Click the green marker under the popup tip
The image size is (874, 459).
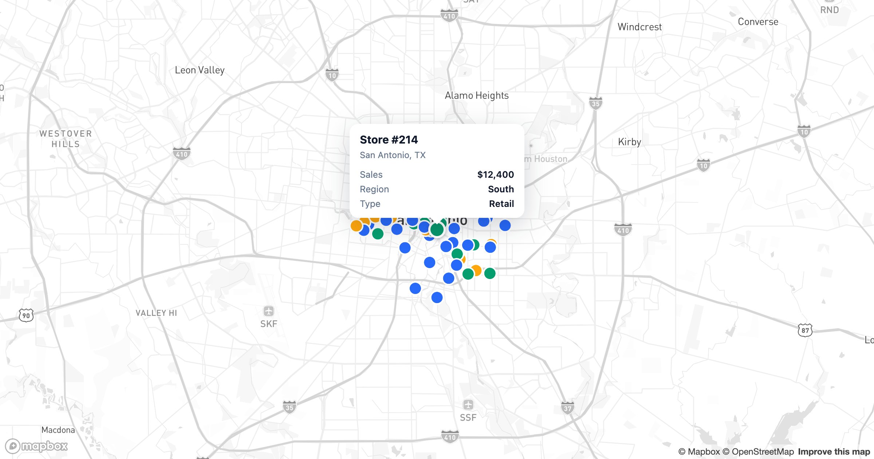(437, 229)
